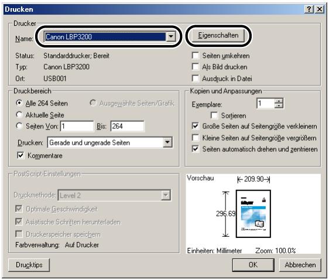Click the Vorschau page preview thumbnail
The image size is (329, 279).
[253, 214]
